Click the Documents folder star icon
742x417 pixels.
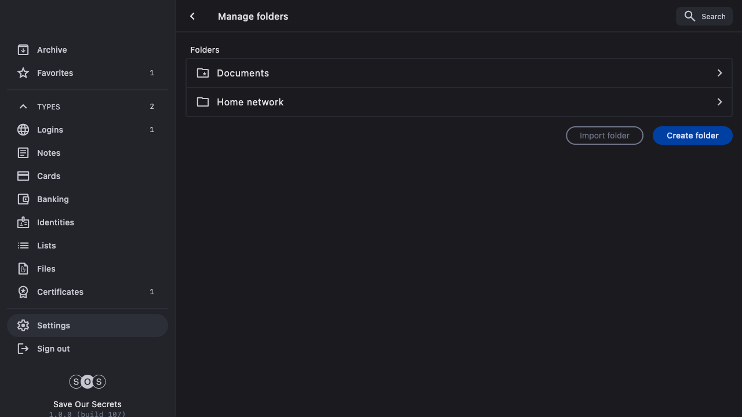203,73
